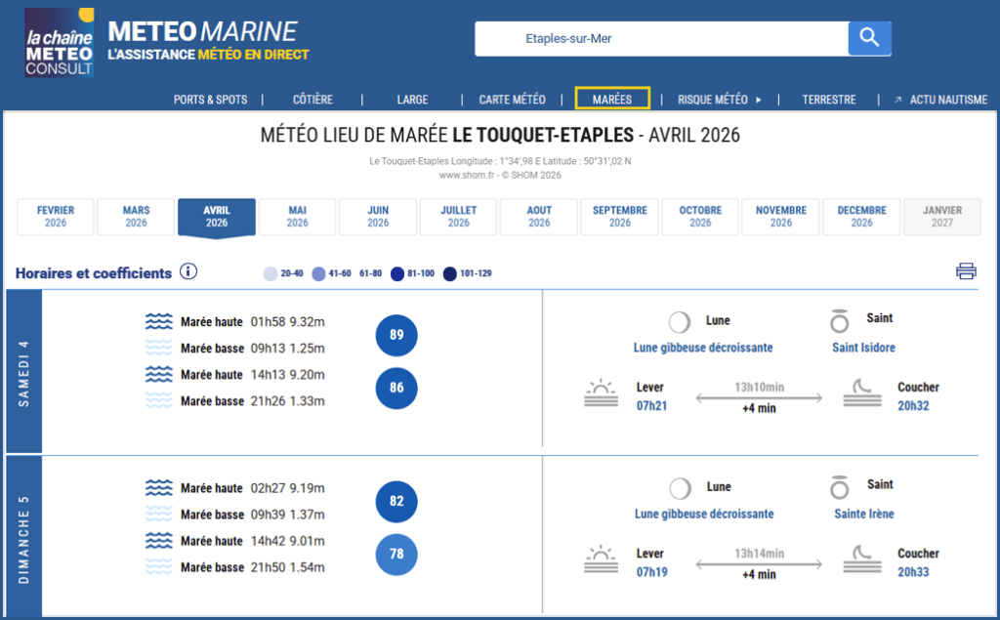1000x620 pixels.
Task: Open the info icon beside Horaires et coefficients
Action: (x=188, y=271)
